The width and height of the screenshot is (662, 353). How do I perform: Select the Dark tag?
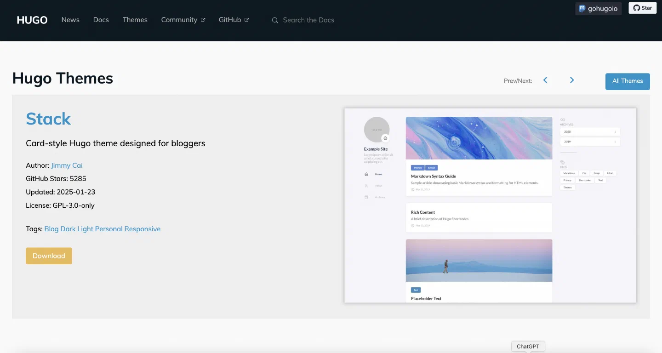coord(68,229)
